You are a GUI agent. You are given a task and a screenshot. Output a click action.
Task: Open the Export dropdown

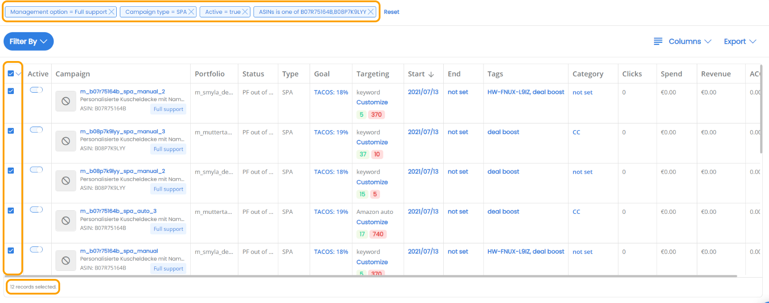[x=740, y=41]
